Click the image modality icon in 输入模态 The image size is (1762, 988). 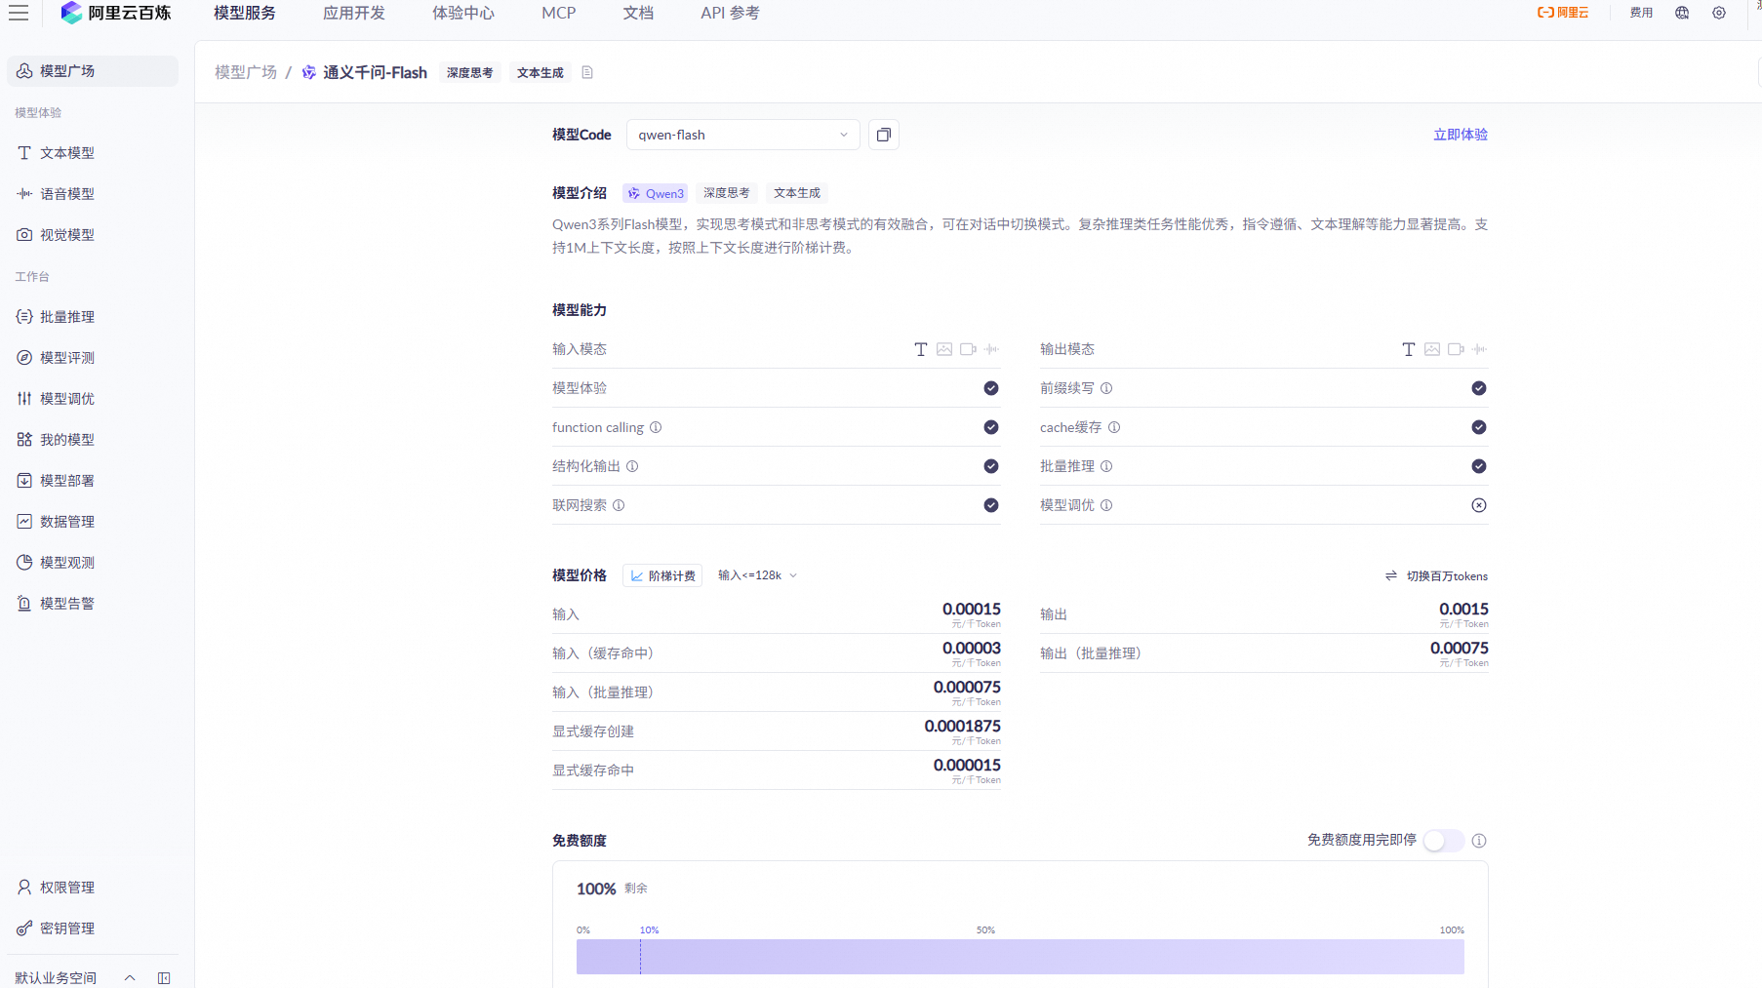tap(944, 349)
